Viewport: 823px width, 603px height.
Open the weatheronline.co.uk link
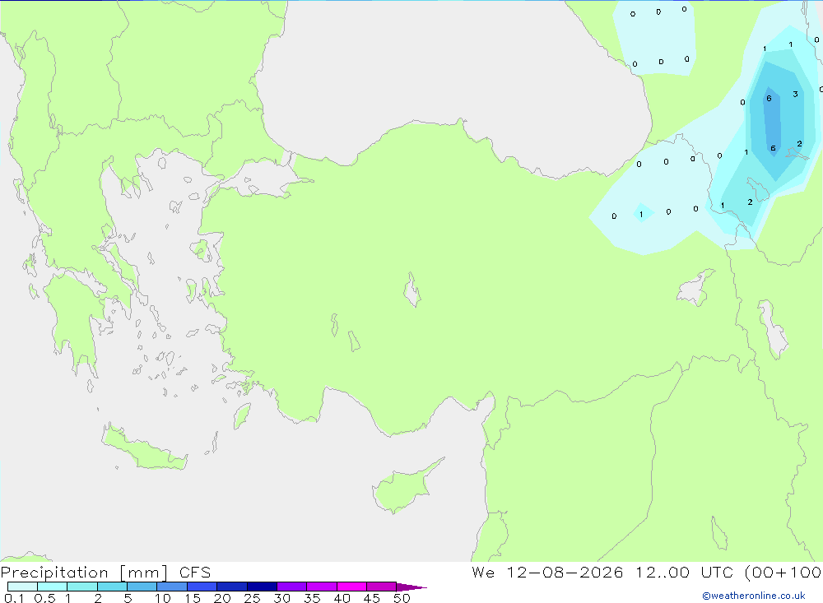(x=754, y=596)
